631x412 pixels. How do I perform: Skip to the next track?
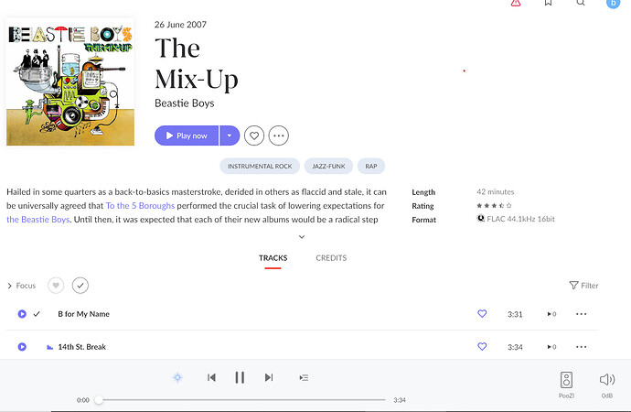point(269,378)
